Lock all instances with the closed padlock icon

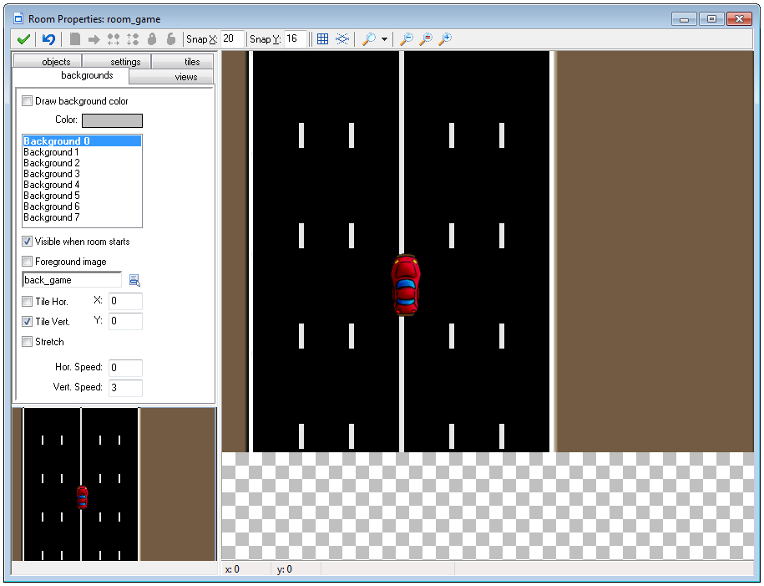tap(152, 39)
